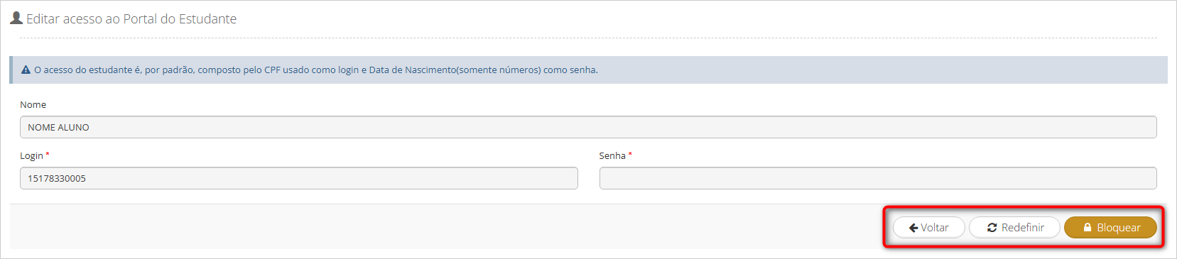Click the left arrow icon on Voltar
Image resolution: width=1177 pixels, height=259 pixels.
913,228
